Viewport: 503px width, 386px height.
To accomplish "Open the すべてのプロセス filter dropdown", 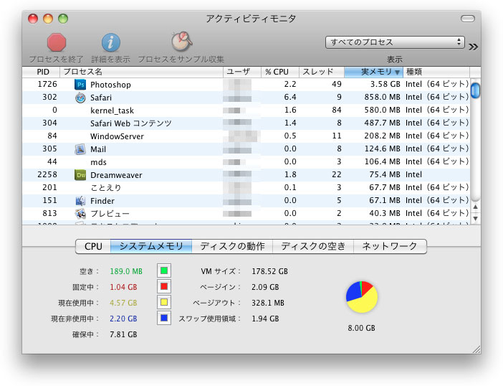I will pyautogui.click(x=394, y=42).
